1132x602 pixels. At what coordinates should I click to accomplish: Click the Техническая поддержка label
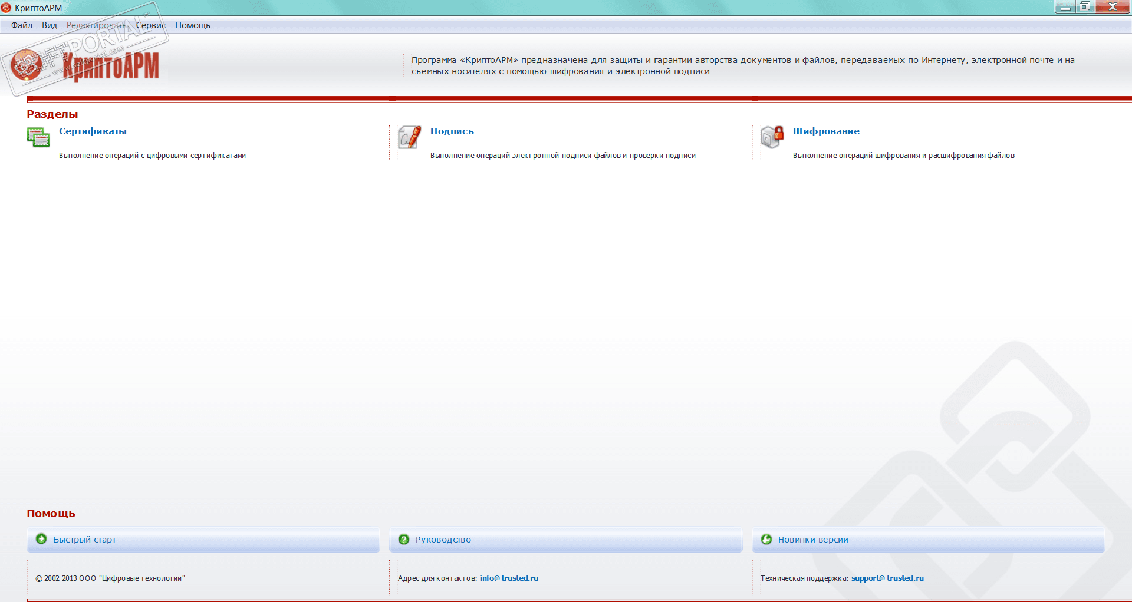(x=804, y=578)
